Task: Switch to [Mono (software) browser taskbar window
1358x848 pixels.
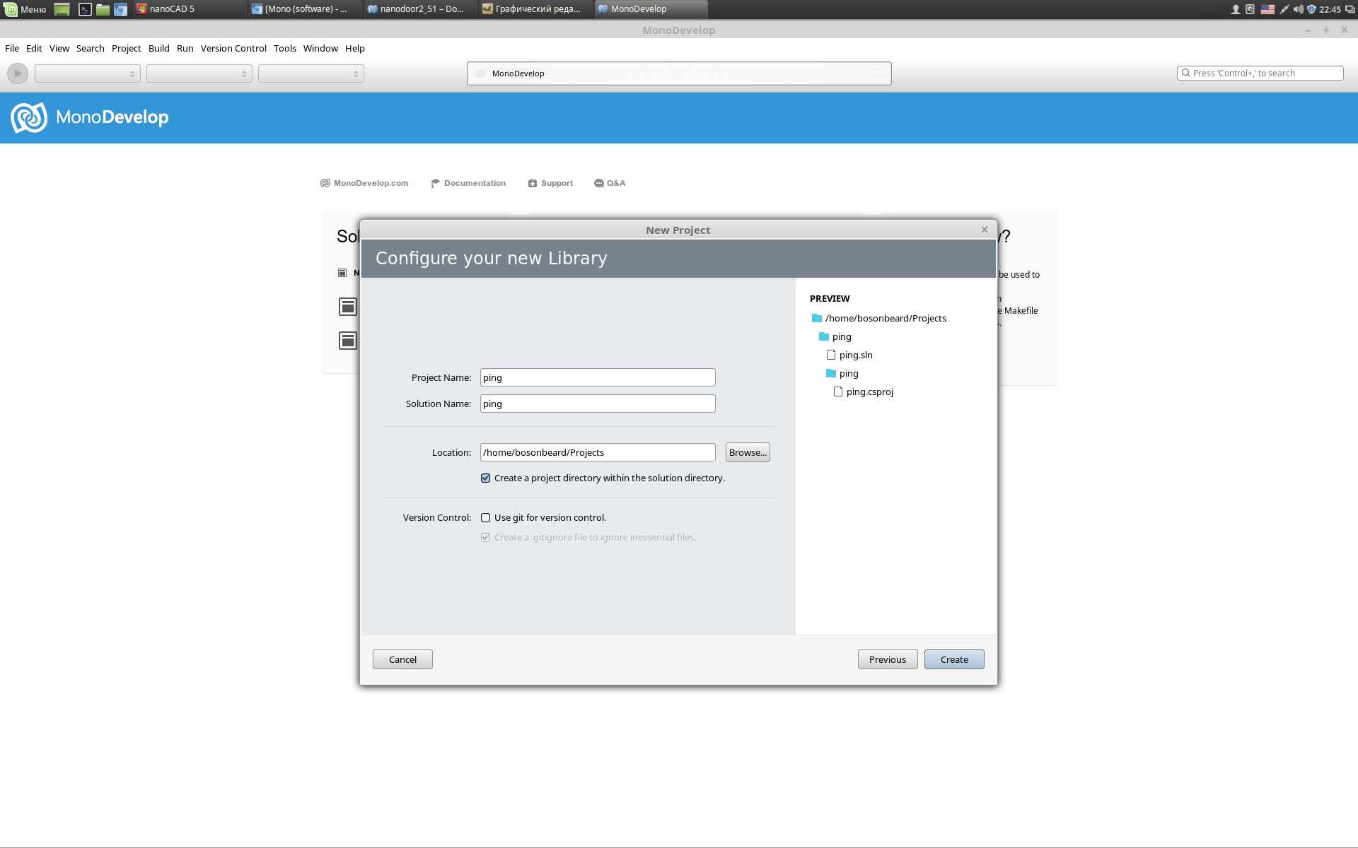Action: (x=305, y=9)
